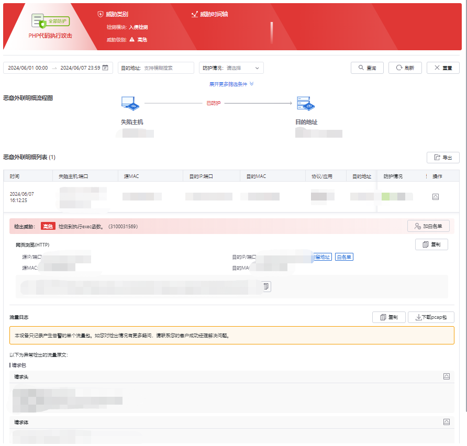467x446 pixels.
Task: Click the 源MAC column header
Action: [x=131, y=176]
